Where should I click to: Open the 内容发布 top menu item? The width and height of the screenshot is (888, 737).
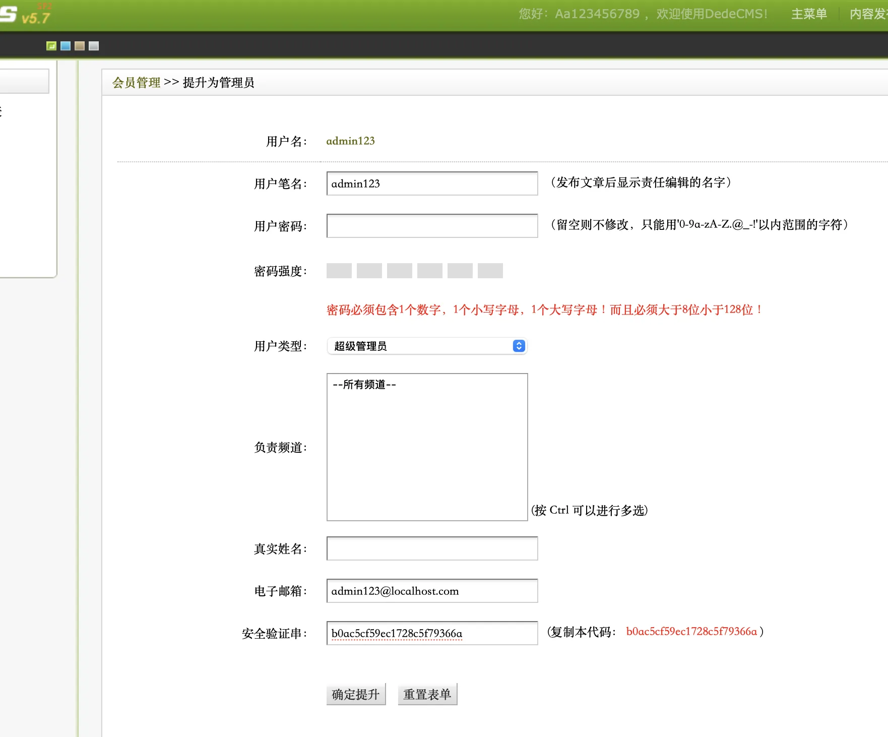[x=868, y=14]
